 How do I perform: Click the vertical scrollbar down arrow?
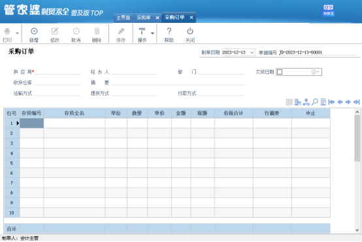tap(357, 230)
